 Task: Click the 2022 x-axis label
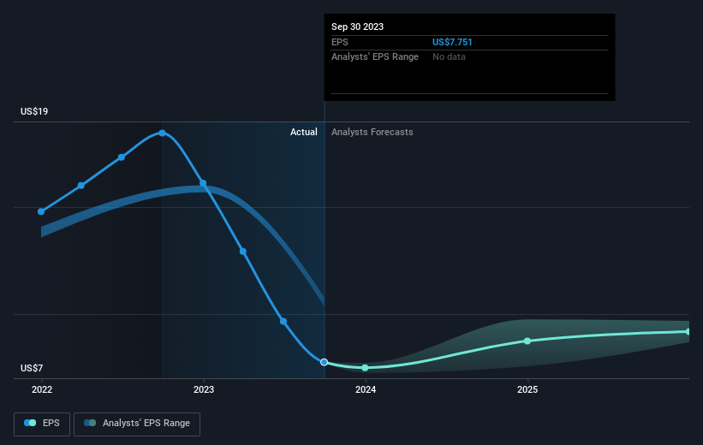[x=42, y=390]
